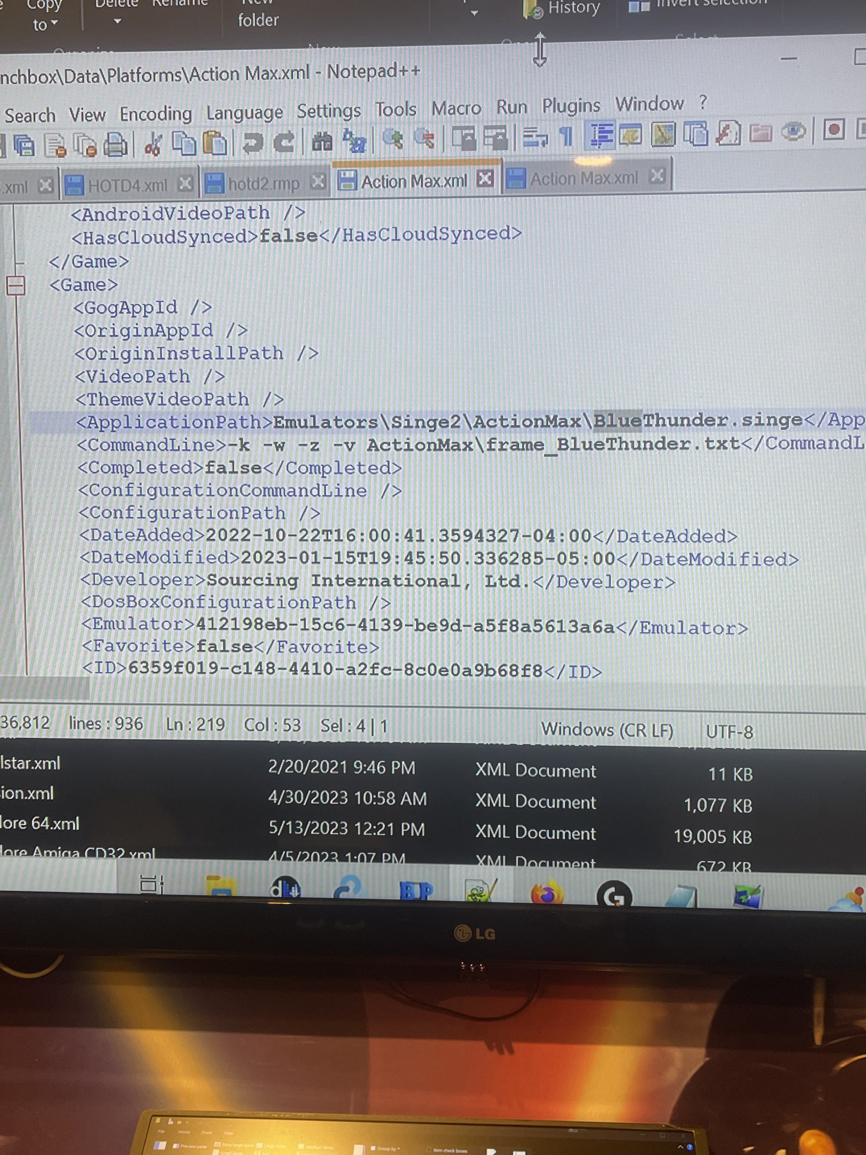Open the Encoding menu
This screenshot has width=866, height=1155.
[x=156, y=114]
